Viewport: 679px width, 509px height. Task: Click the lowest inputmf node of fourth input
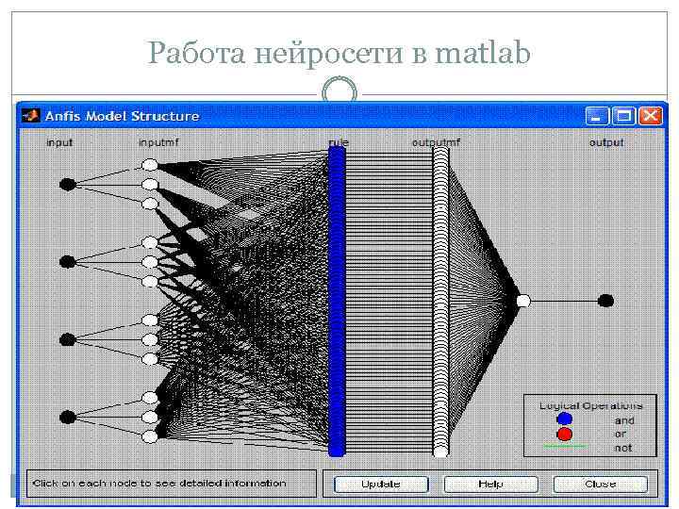[150, 436]
